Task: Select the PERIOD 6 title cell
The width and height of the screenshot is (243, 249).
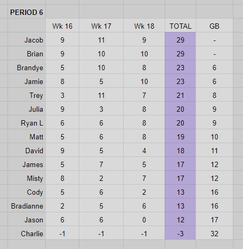Action: point(27,12)
